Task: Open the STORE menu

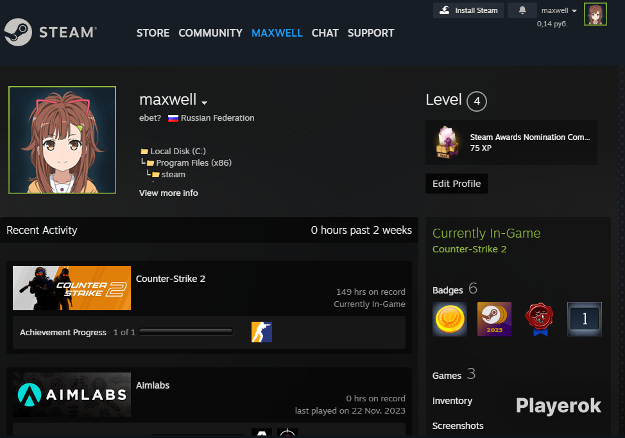Action: [x=153, y=33]
